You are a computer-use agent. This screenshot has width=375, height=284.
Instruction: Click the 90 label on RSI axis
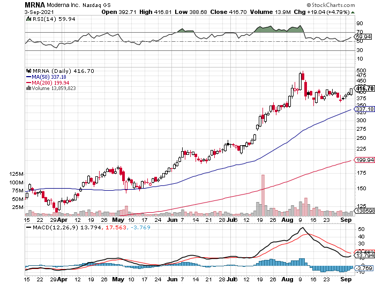pyautogui.click(x=359, y=24)
